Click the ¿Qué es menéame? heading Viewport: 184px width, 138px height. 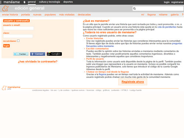[x=96, y=21]
